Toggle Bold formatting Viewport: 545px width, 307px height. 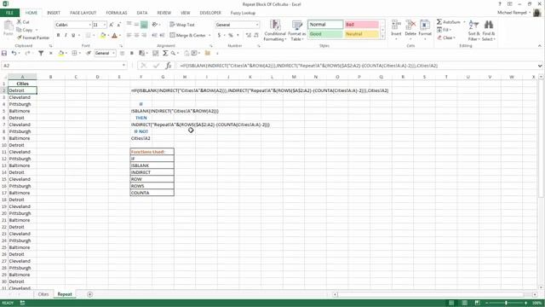click(58, 35)
